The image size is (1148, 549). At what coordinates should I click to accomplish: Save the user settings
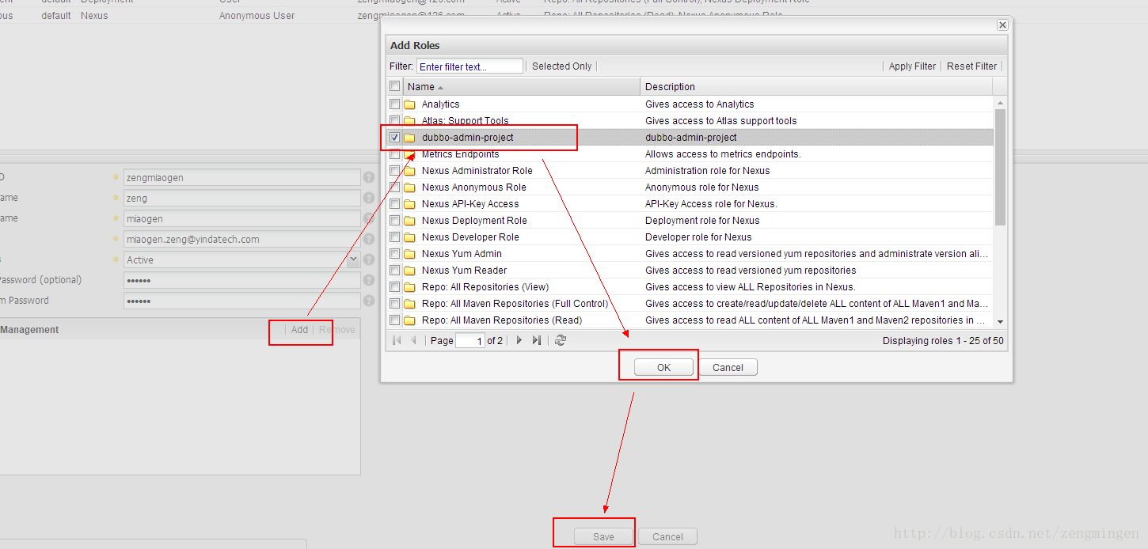click(603, 536)
